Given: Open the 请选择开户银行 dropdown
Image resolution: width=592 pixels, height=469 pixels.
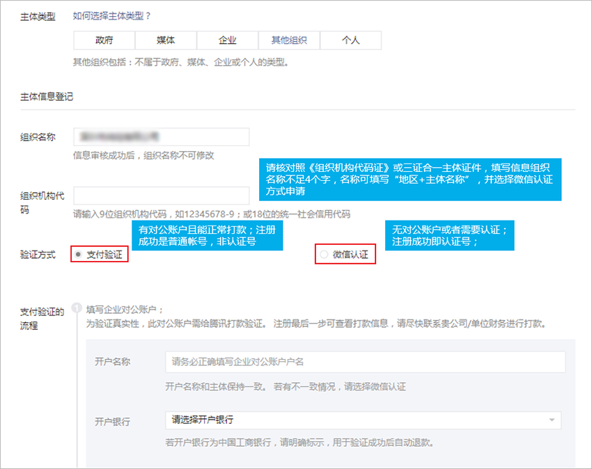Looking at the screenshot, I should 362,420.
